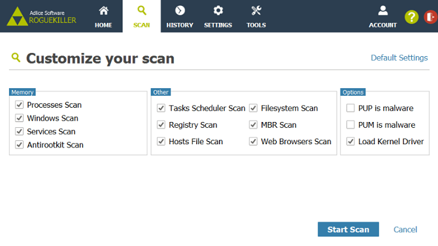Image resolution: width=438 pixels, height=246 pixels.
Task: Click the HISTORY tab label
Action: (180, 25)
